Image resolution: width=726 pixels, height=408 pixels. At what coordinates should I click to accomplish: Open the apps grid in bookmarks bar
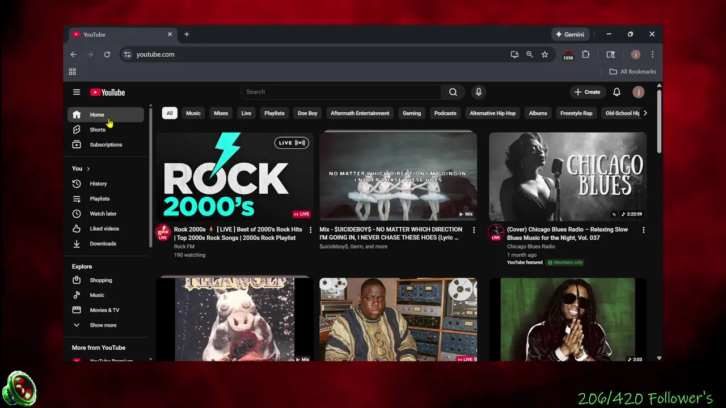[x=73, y=71]
